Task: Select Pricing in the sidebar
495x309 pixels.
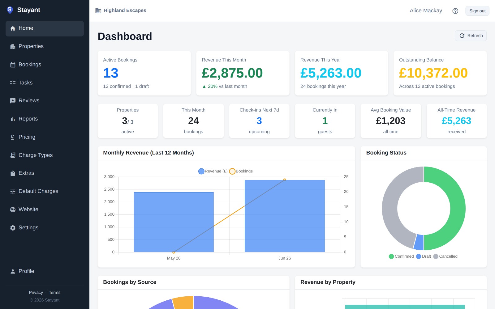Action: pyautogui.click(x=45, y=137)
